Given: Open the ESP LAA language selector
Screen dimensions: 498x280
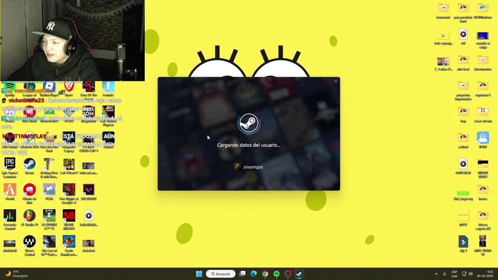Looking at the screenshot, I should [x=454, y=274].
